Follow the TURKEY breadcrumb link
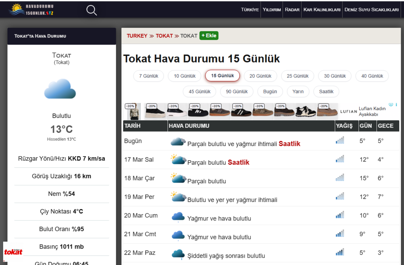This screenshot has width=404, height=265. [137, 36]
